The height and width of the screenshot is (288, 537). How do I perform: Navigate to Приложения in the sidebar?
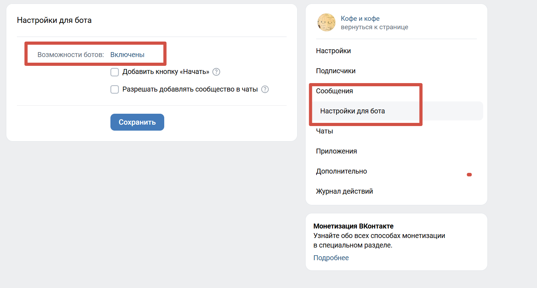pos(336,151)
